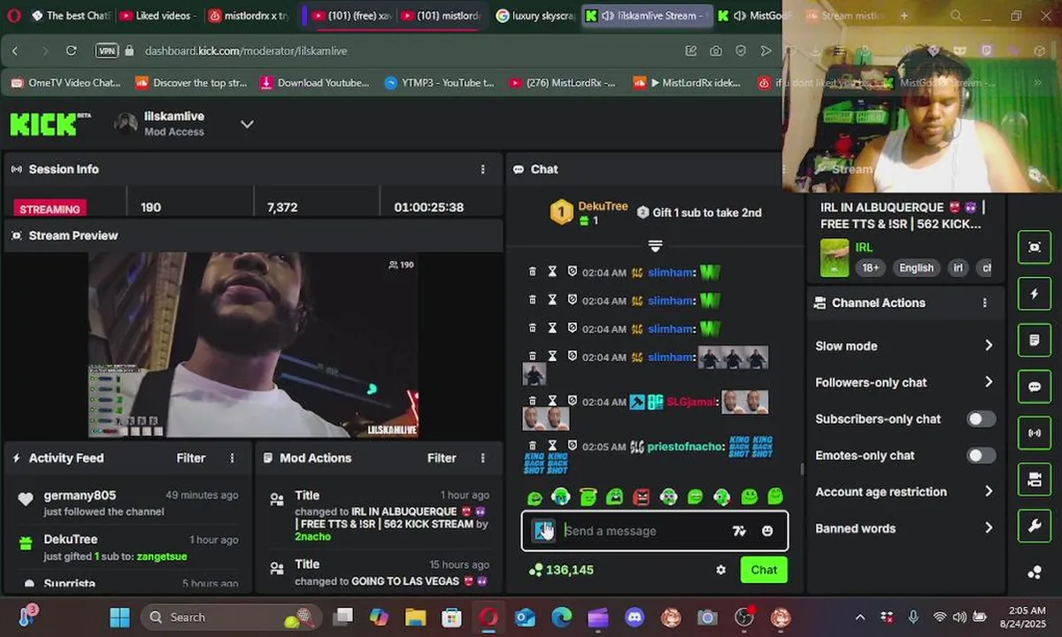Screen dimensions: 1062x637
Task: Click the stream preview video
Action: pos(254,345)
